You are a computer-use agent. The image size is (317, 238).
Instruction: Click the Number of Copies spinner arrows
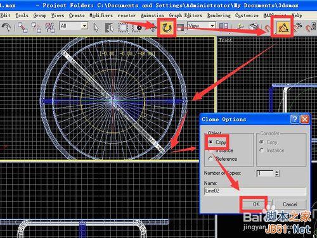click(x=277, y=173)
